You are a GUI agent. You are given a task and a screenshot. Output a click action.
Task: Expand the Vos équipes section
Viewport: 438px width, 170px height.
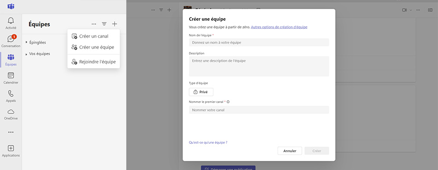click(x=38, y=54)
